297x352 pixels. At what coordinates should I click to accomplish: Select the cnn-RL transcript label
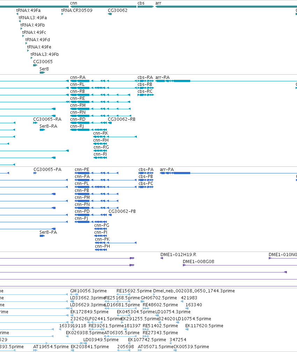point(77,84)
